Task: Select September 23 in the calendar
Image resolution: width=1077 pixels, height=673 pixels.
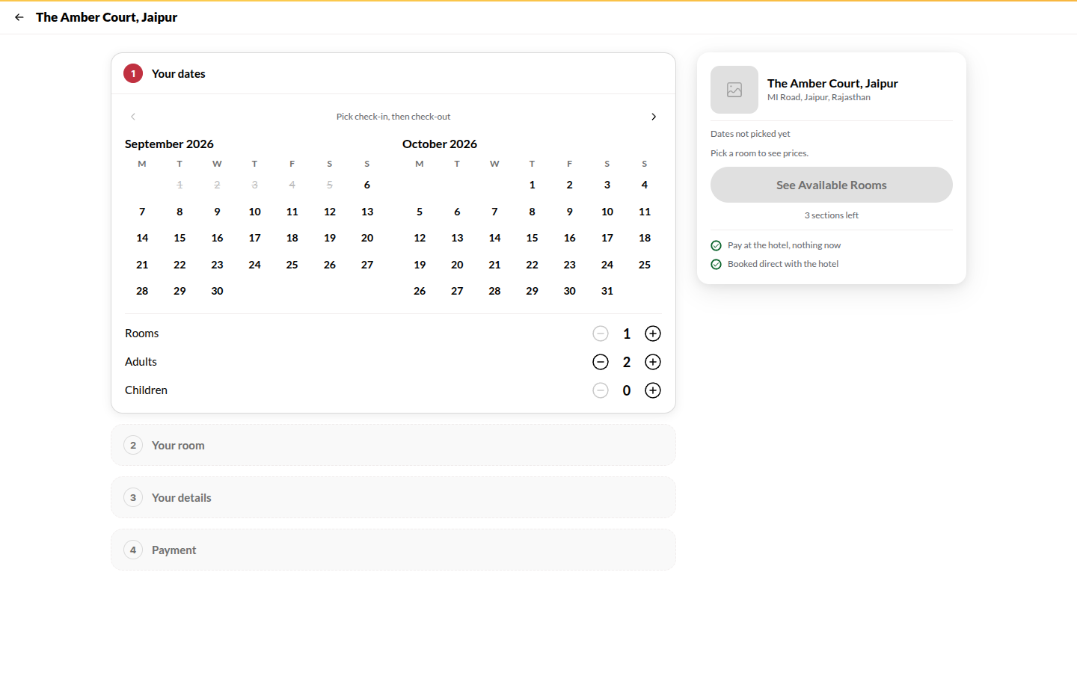Action: pos(217,265)
